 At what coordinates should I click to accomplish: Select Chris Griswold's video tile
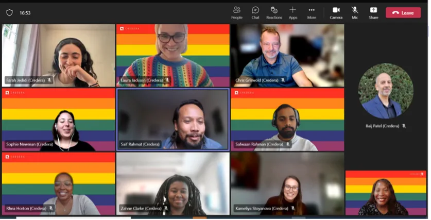[287, 56]
